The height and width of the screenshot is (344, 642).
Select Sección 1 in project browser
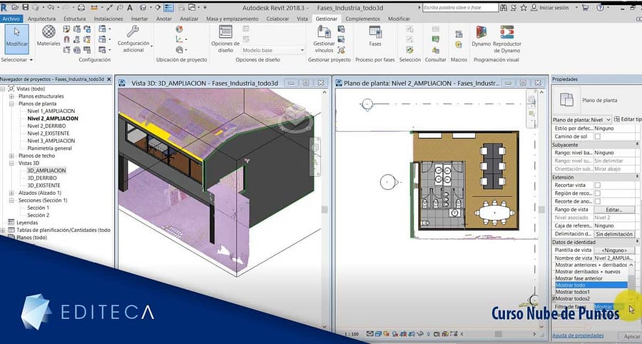click(x=38, y=208)
